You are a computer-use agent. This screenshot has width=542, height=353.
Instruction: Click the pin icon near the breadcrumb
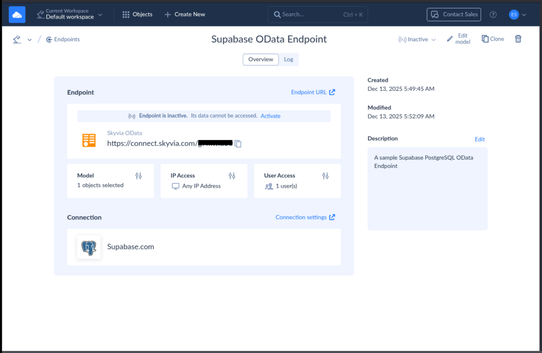point(16,39)
